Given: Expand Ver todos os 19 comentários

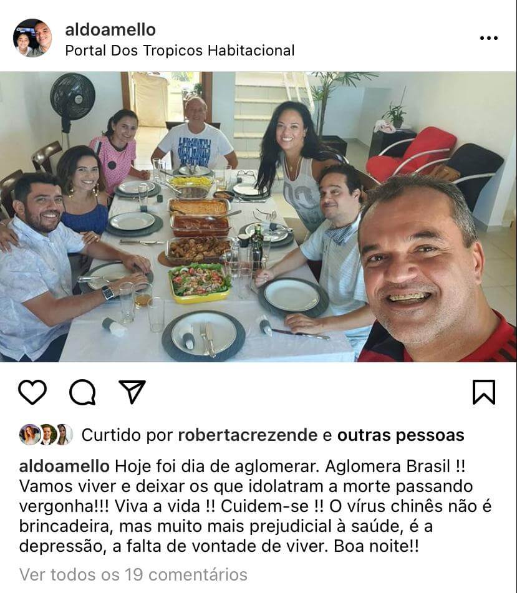Looking at the screenshot, I should (x=133, y=574).
